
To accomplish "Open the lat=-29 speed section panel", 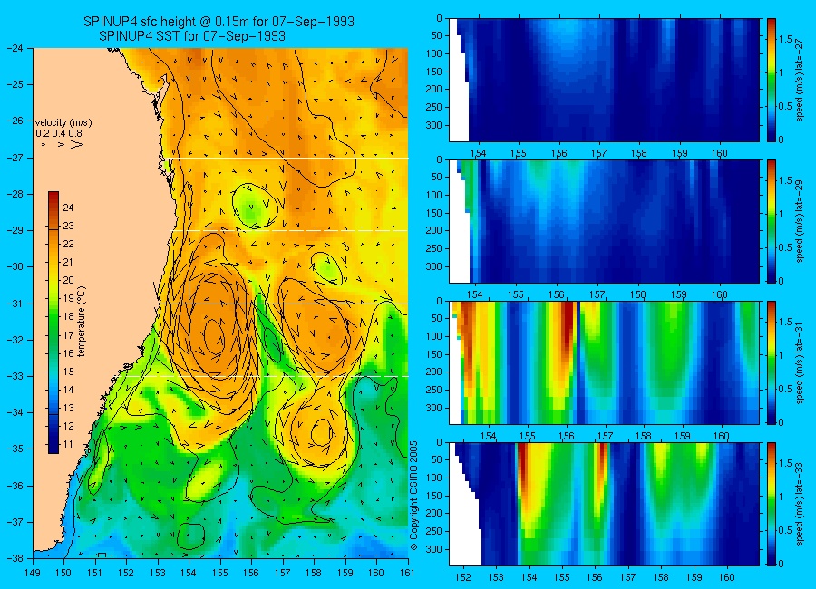I will coord(604,221).
